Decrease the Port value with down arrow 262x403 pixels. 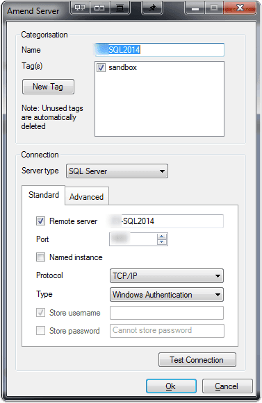tap(161, 242)
